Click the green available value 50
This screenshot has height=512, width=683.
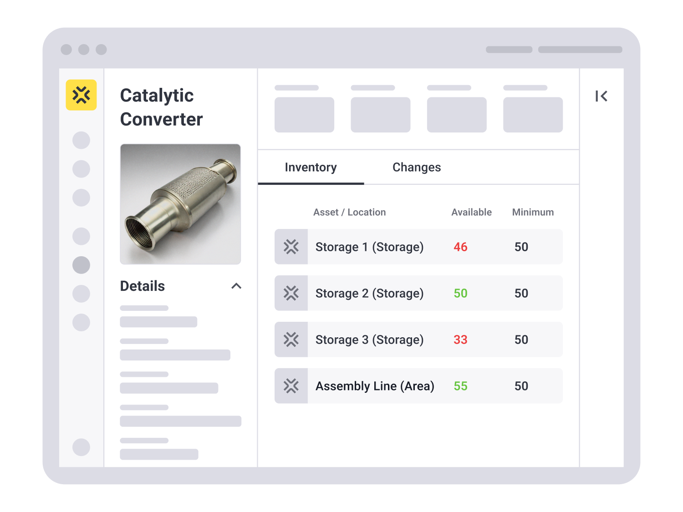(x=460, y=293)
